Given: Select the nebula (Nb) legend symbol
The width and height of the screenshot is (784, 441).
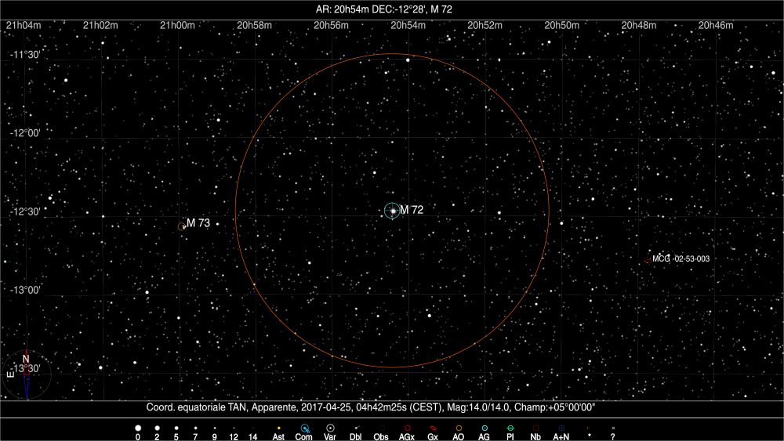Looking at the screenshot, I should [x=535, y=428].
